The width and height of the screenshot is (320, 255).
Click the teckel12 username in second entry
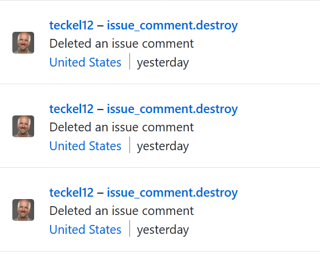[71, 109]
